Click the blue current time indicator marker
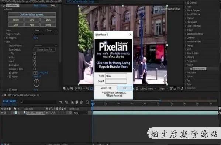This screenshot has width=221, height=145. (x=93, y=104)
